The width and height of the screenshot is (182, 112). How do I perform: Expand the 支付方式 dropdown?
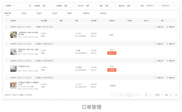(x=91, y=6)
